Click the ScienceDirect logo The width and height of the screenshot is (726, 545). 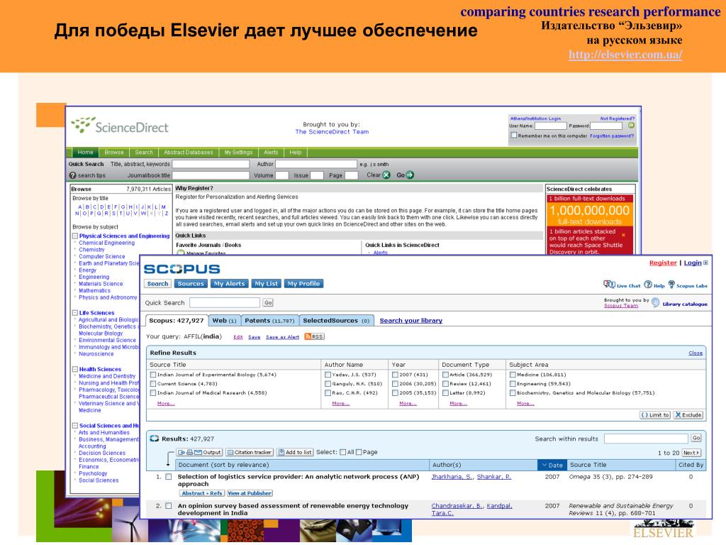coord(119,126)
